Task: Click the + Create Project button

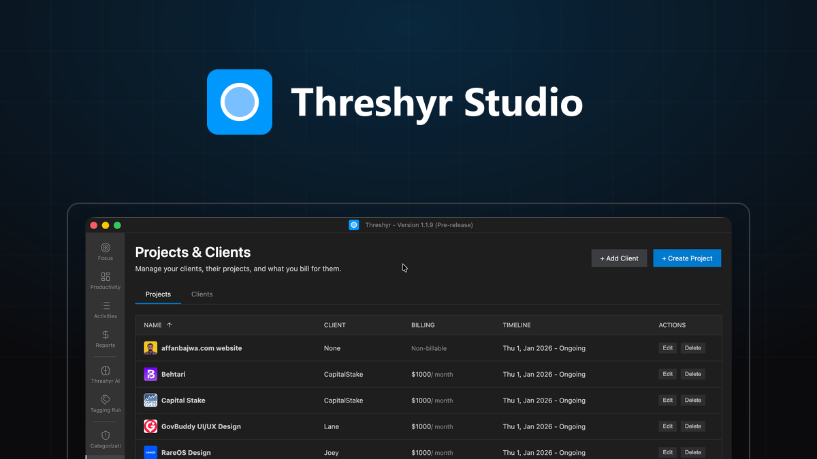Action: pyautogui.click(x=687, y=258)
